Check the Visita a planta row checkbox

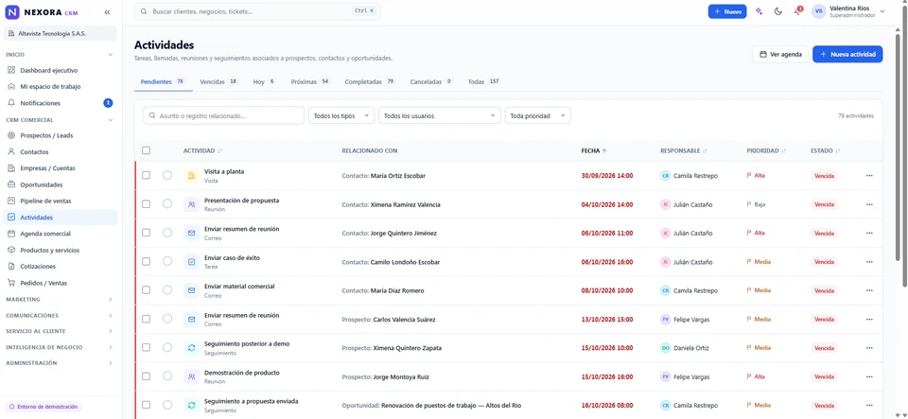pos(146,175)
